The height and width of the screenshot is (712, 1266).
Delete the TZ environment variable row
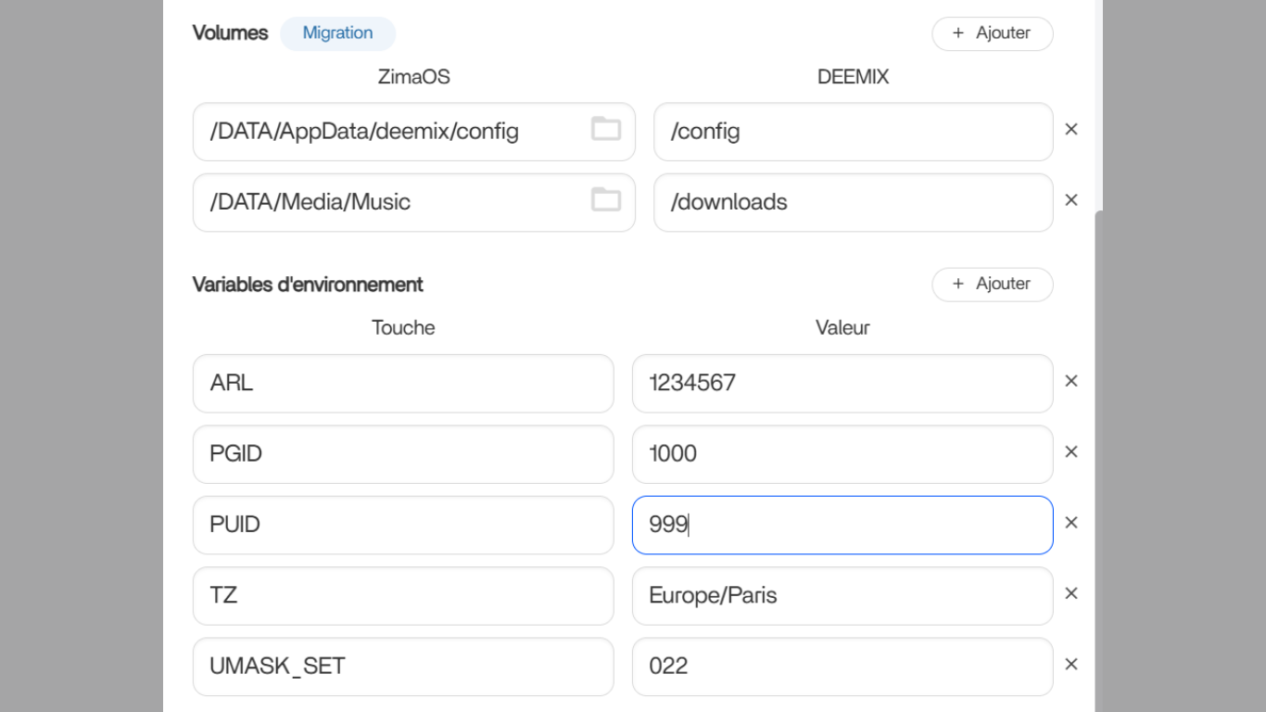1071,593
